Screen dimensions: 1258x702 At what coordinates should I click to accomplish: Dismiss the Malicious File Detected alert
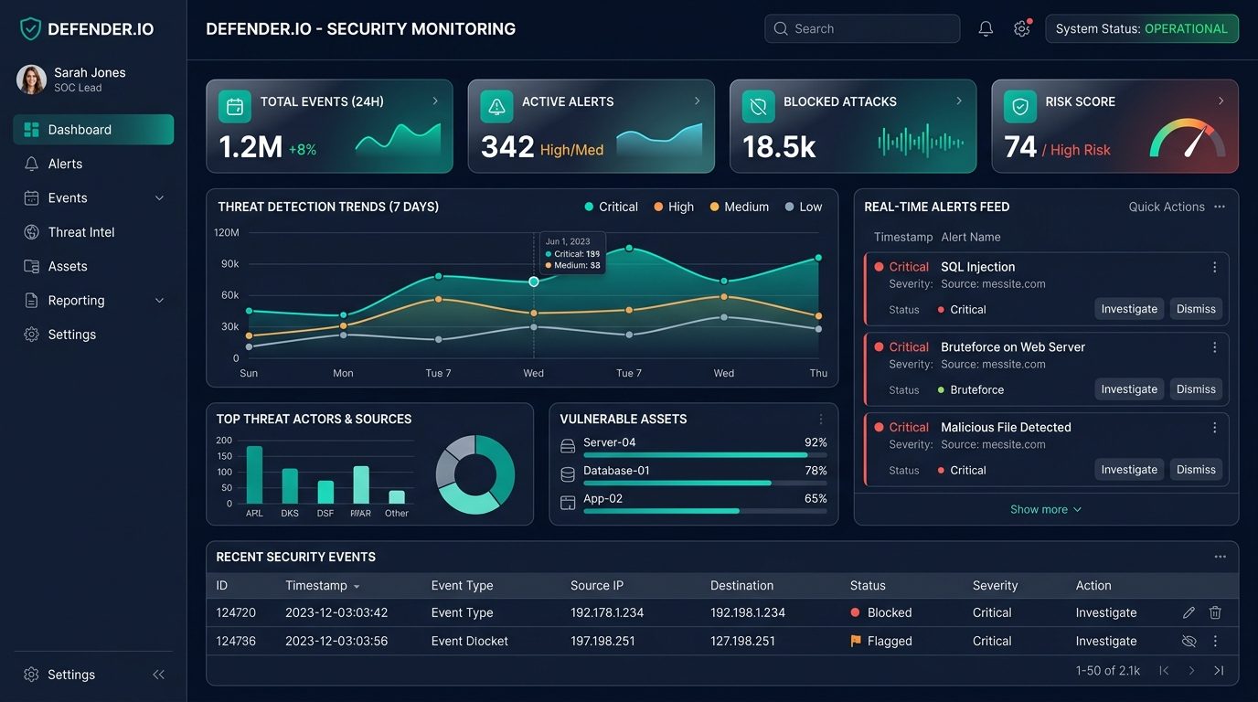(1196, 470)
